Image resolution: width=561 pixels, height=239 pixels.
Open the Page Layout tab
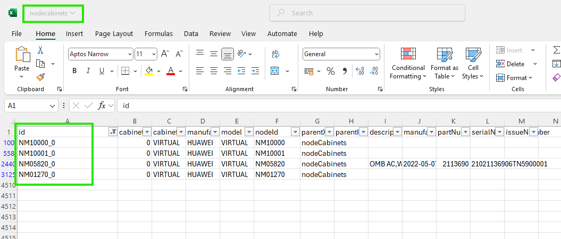pos(114,33)
